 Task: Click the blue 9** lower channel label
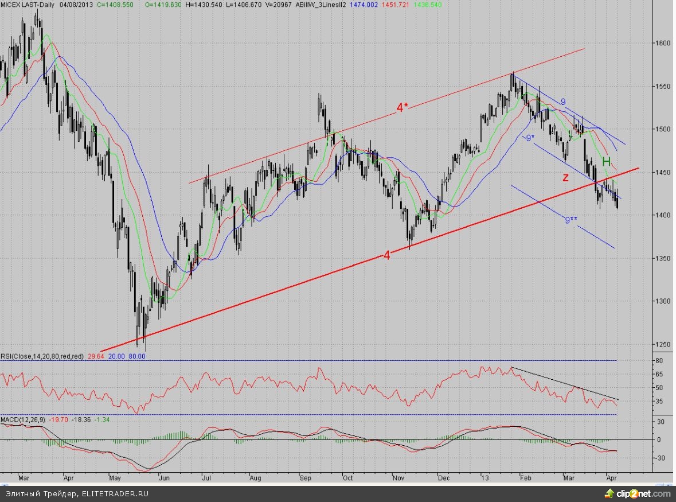click(x=570, y=219)
